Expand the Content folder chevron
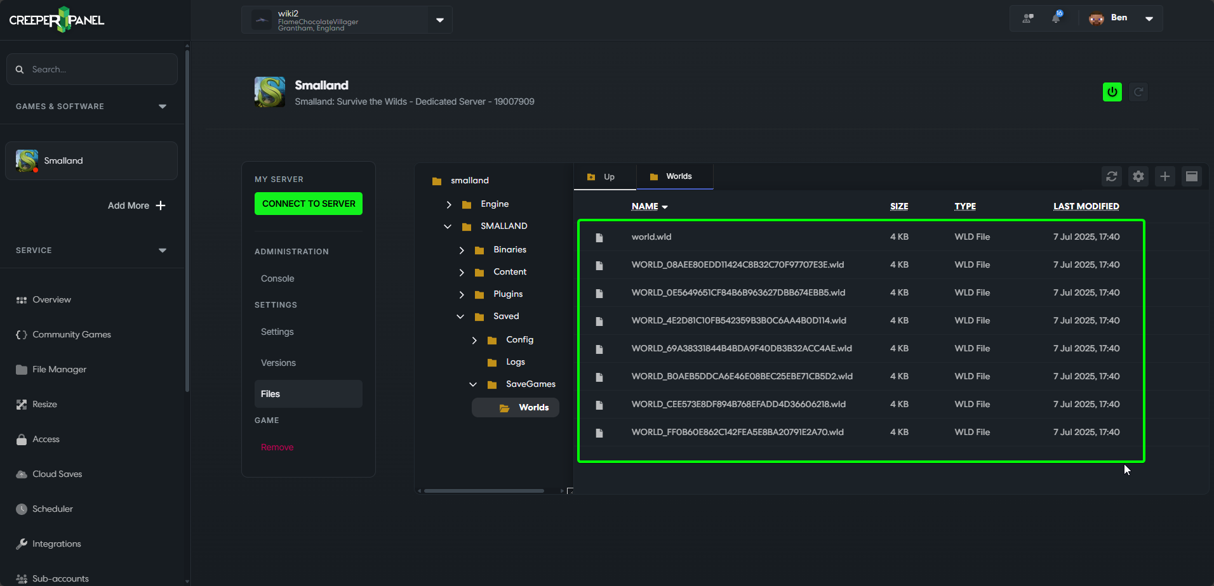1214x586 pixels. tap(462, 273)
